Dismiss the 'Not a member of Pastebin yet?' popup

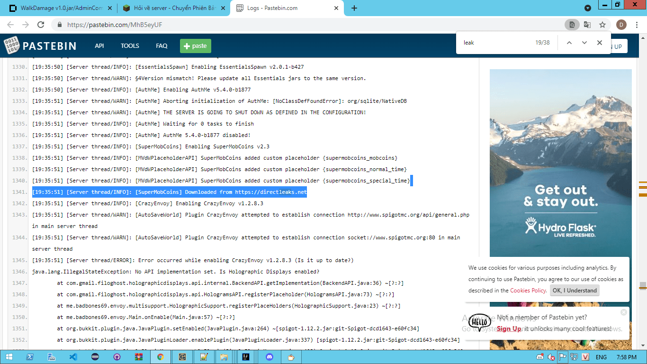(x=624, y=312)
